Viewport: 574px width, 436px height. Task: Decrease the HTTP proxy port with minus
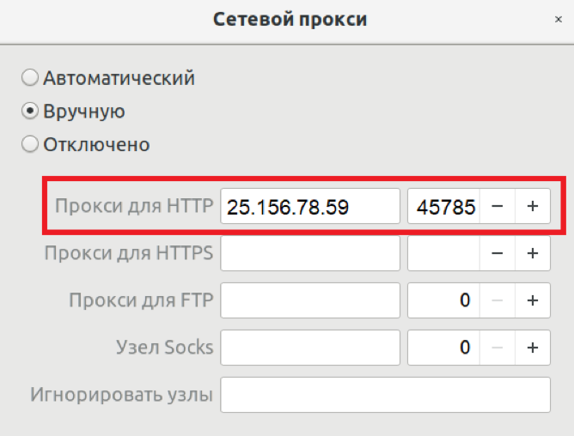click(498, 206)
